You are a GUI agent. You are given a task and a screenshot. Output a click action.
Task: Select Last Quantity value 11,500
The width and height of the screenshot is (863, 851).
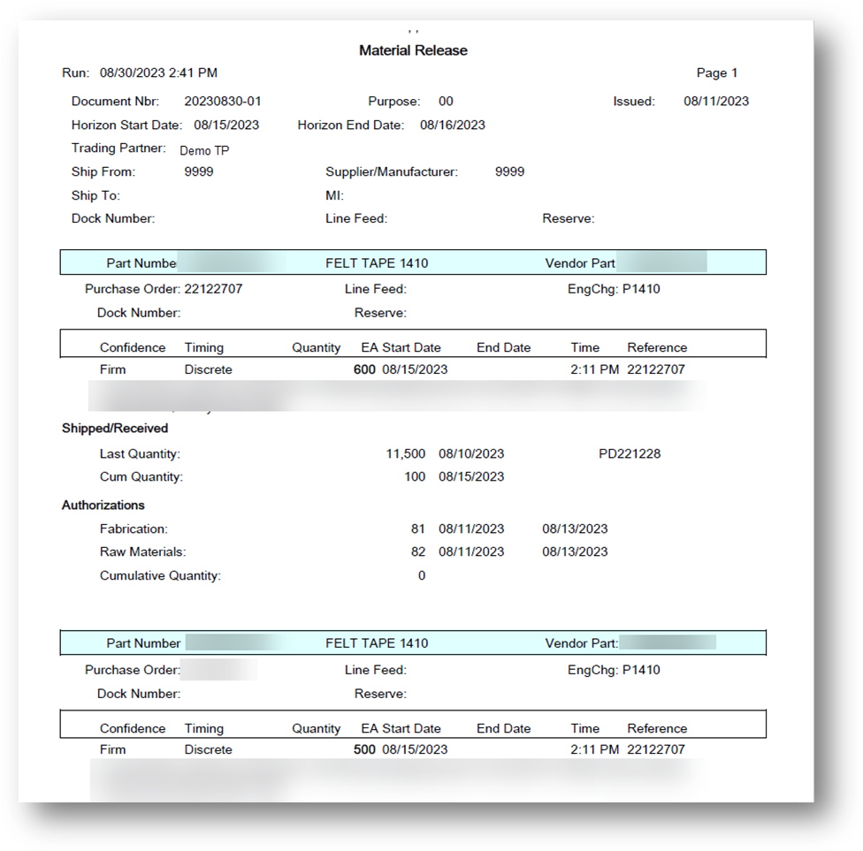(406, 454)
